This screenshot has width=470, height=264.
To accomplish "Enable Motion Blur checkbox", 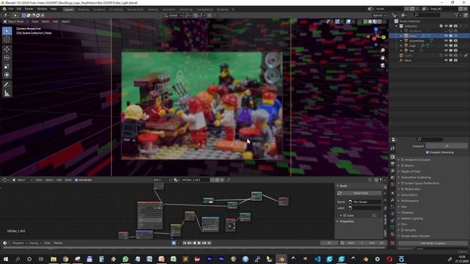I will click(x=402, y=189).
